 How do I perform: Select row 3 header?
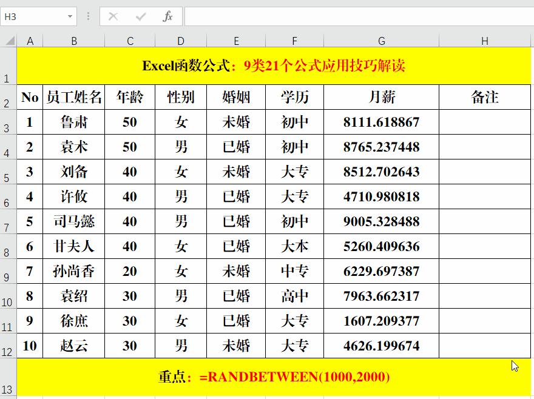pos(7,122)
